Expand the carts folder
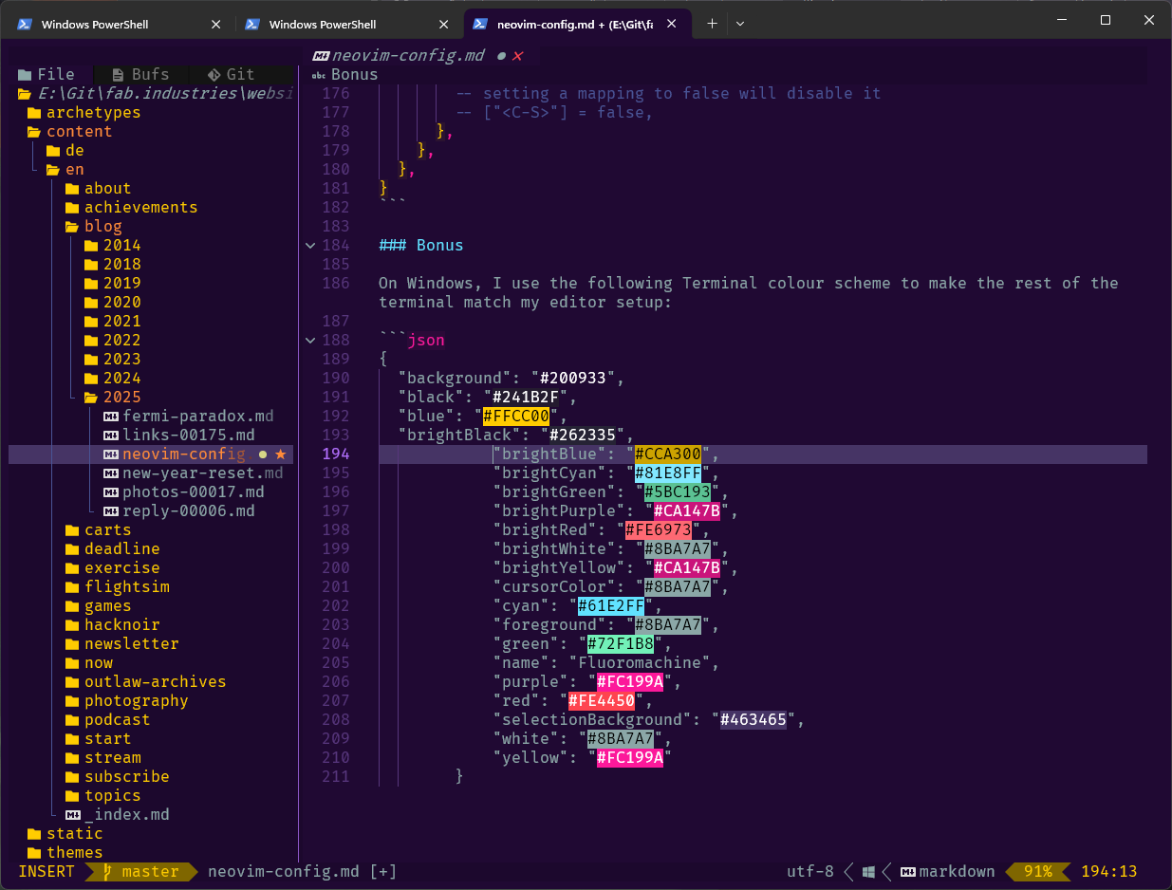The width and height of the screenshot is (1172, 890). [x=98, y=529]
